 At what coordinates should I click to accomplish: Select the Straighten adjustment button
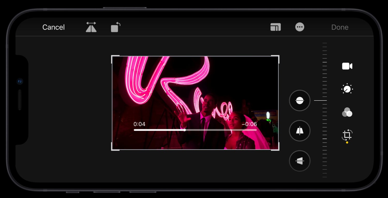300,101
